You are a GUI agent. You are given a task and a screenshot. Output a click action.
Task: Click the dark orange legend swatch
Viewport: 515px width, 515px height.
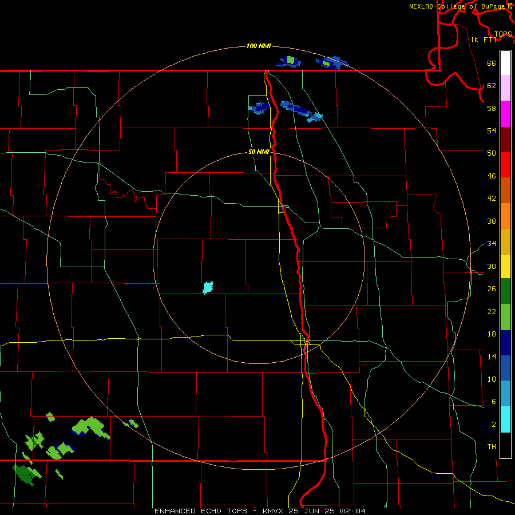tap(505, 191)
